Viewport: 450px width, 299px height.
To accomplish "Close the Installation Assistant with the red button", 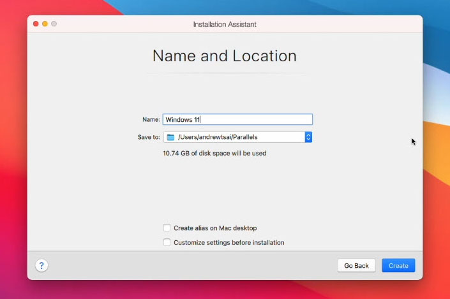I will [x=35, y=24].
